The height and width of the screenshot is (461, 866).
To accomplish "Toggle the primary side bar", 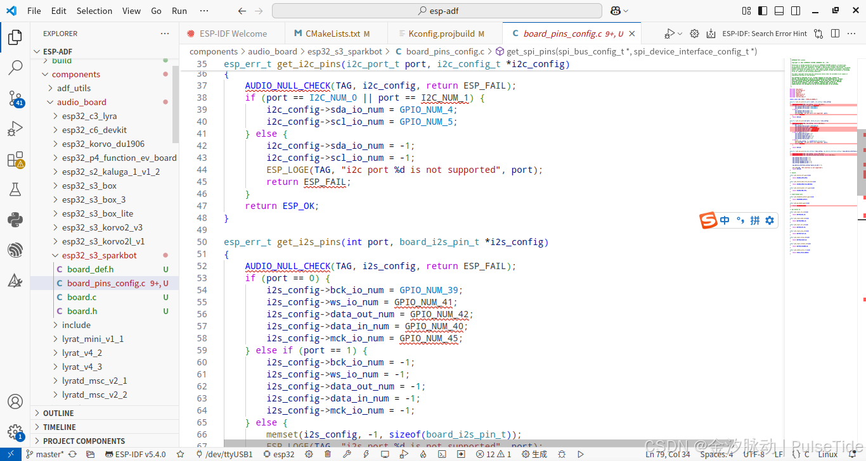I will click(762, 11).
